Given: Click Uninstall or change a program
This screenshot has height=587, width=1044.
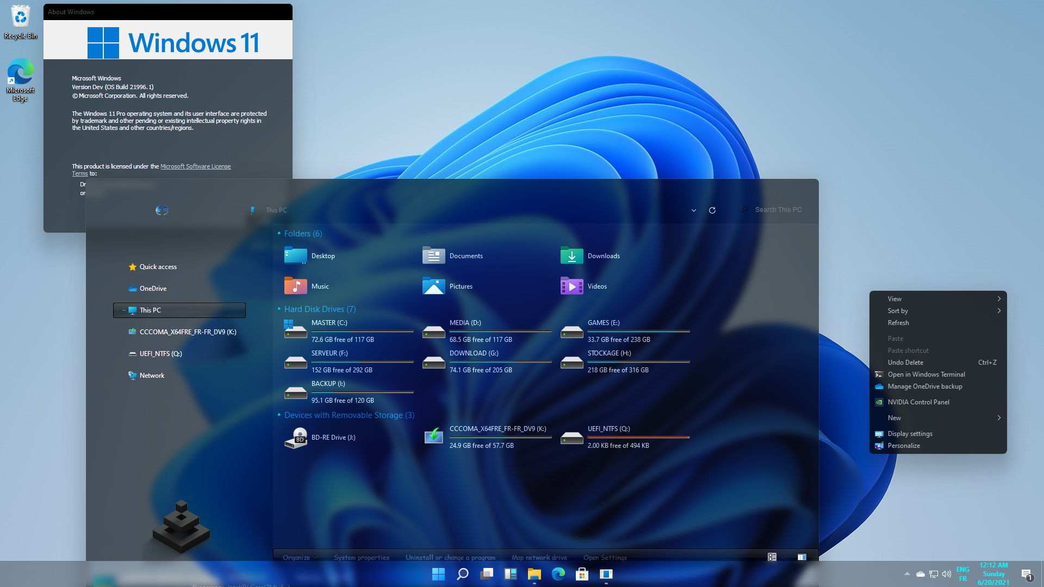Looking at the screenshot, I should [450, 557].
